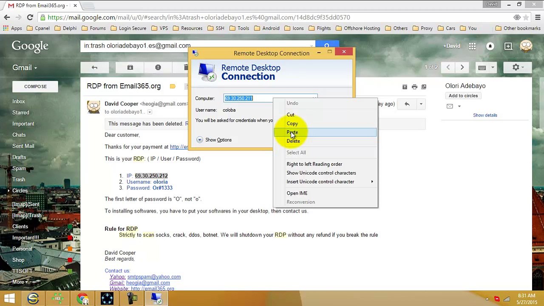The width and height of the screenshot is (544, 306).
Task: Open Google notifications bell
Action: coord(490,46)
